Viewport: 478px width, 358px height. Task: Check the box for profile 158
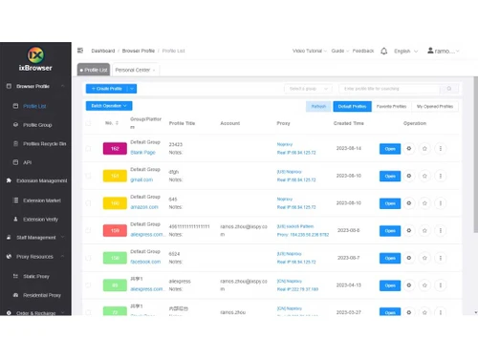88,258
